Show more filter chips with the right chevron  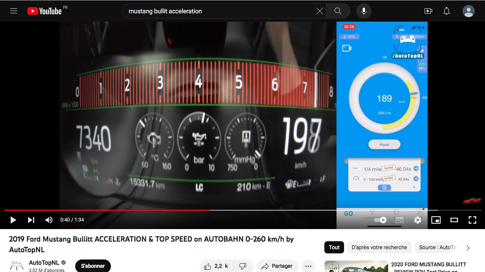click(468, 248)
